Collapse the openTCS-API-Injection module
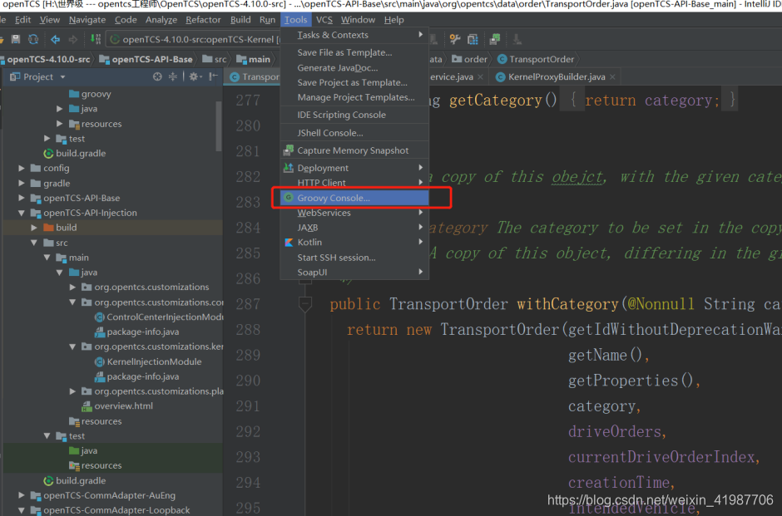 22,213
